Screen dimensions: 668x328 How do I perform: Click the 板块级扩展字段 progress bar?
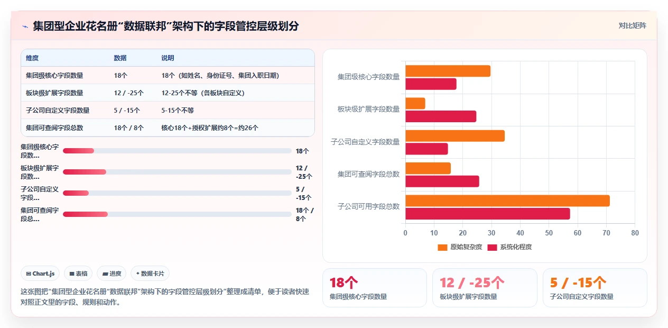(x=177, y=172)
